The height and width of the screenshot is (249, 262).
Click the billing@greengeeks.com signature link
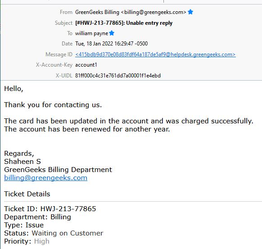tap(45, 178)
